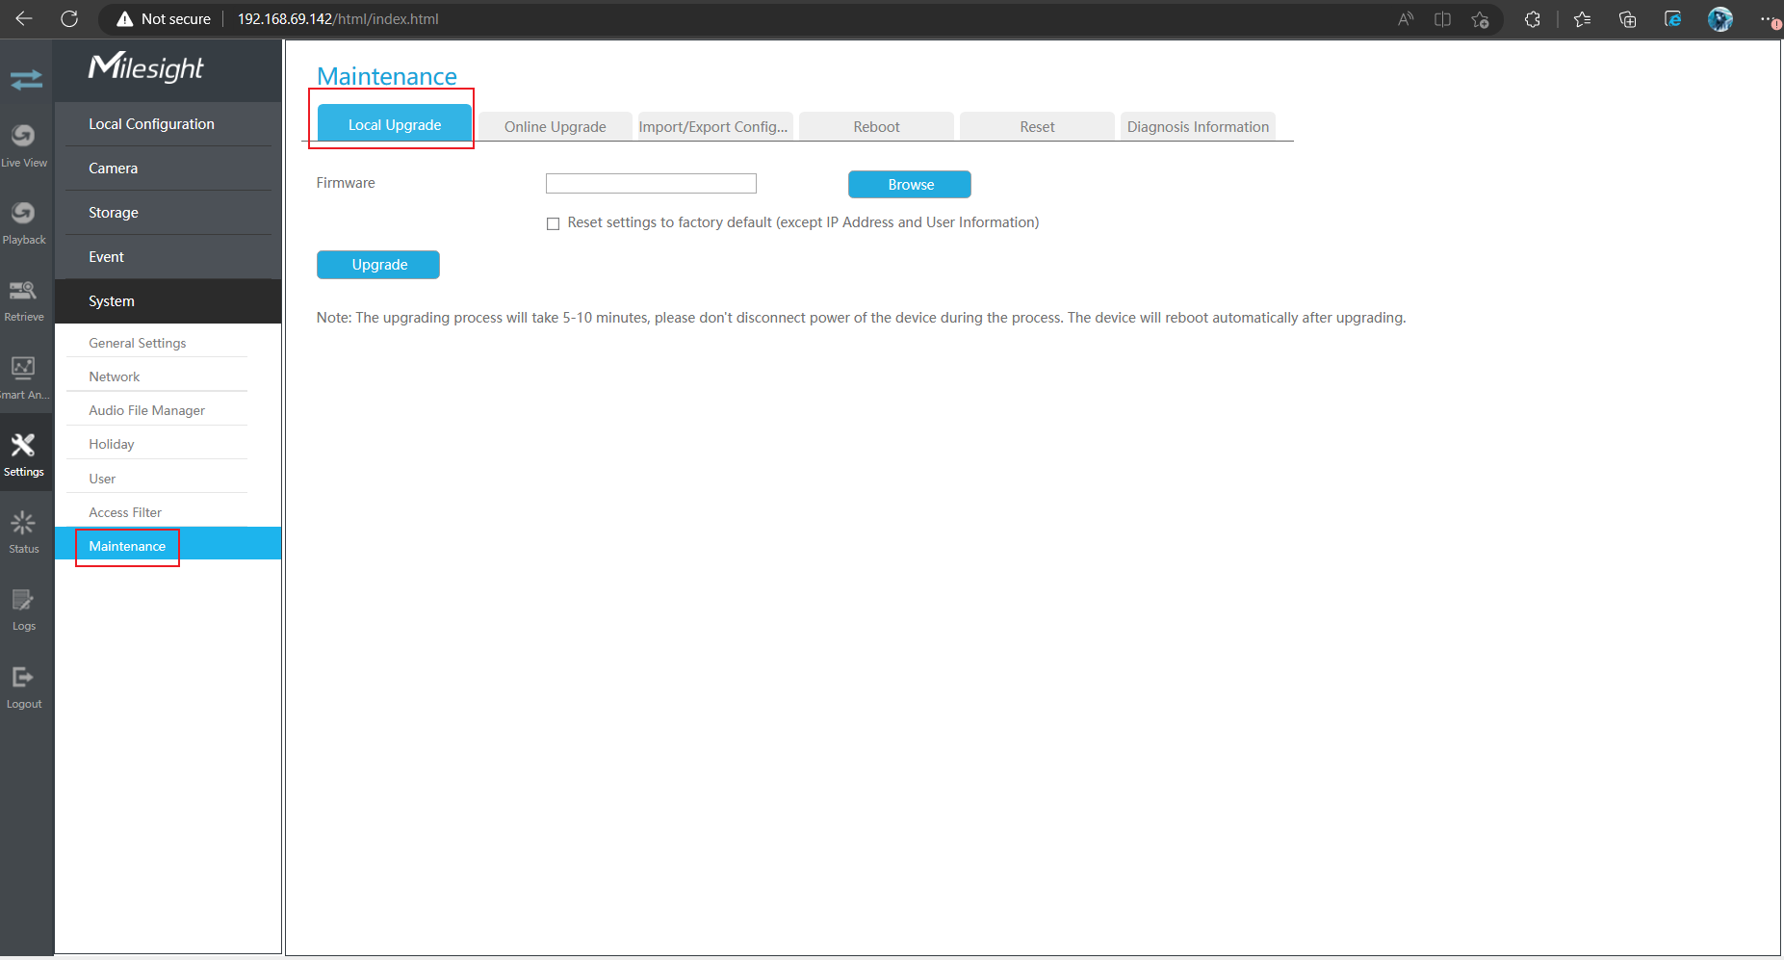Viewport: 1784px width, 960px height.
Task: Expand the Event menu section
Action: [x=168, y=257]
